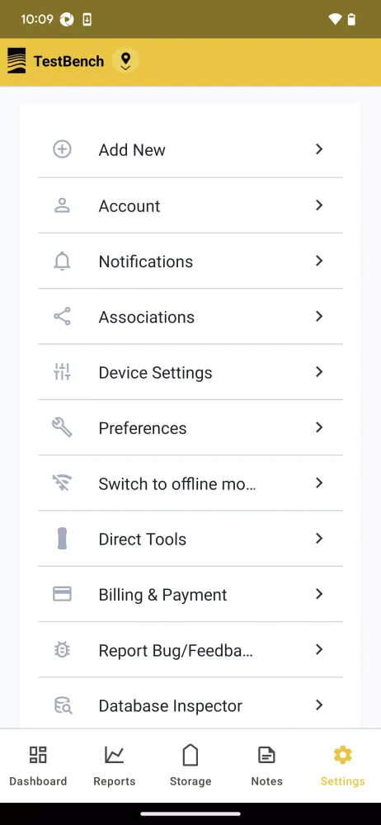Tap the Notifications bell icon
The height and width of the screenshot is (825, 381).
pyautogui.click(x=62, y=261)
